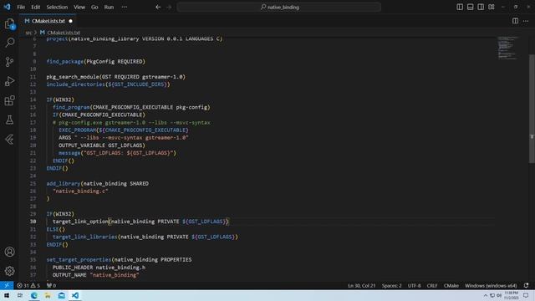Open the Run menu
The height and width of the screenshot is (301, 535).
109,7
